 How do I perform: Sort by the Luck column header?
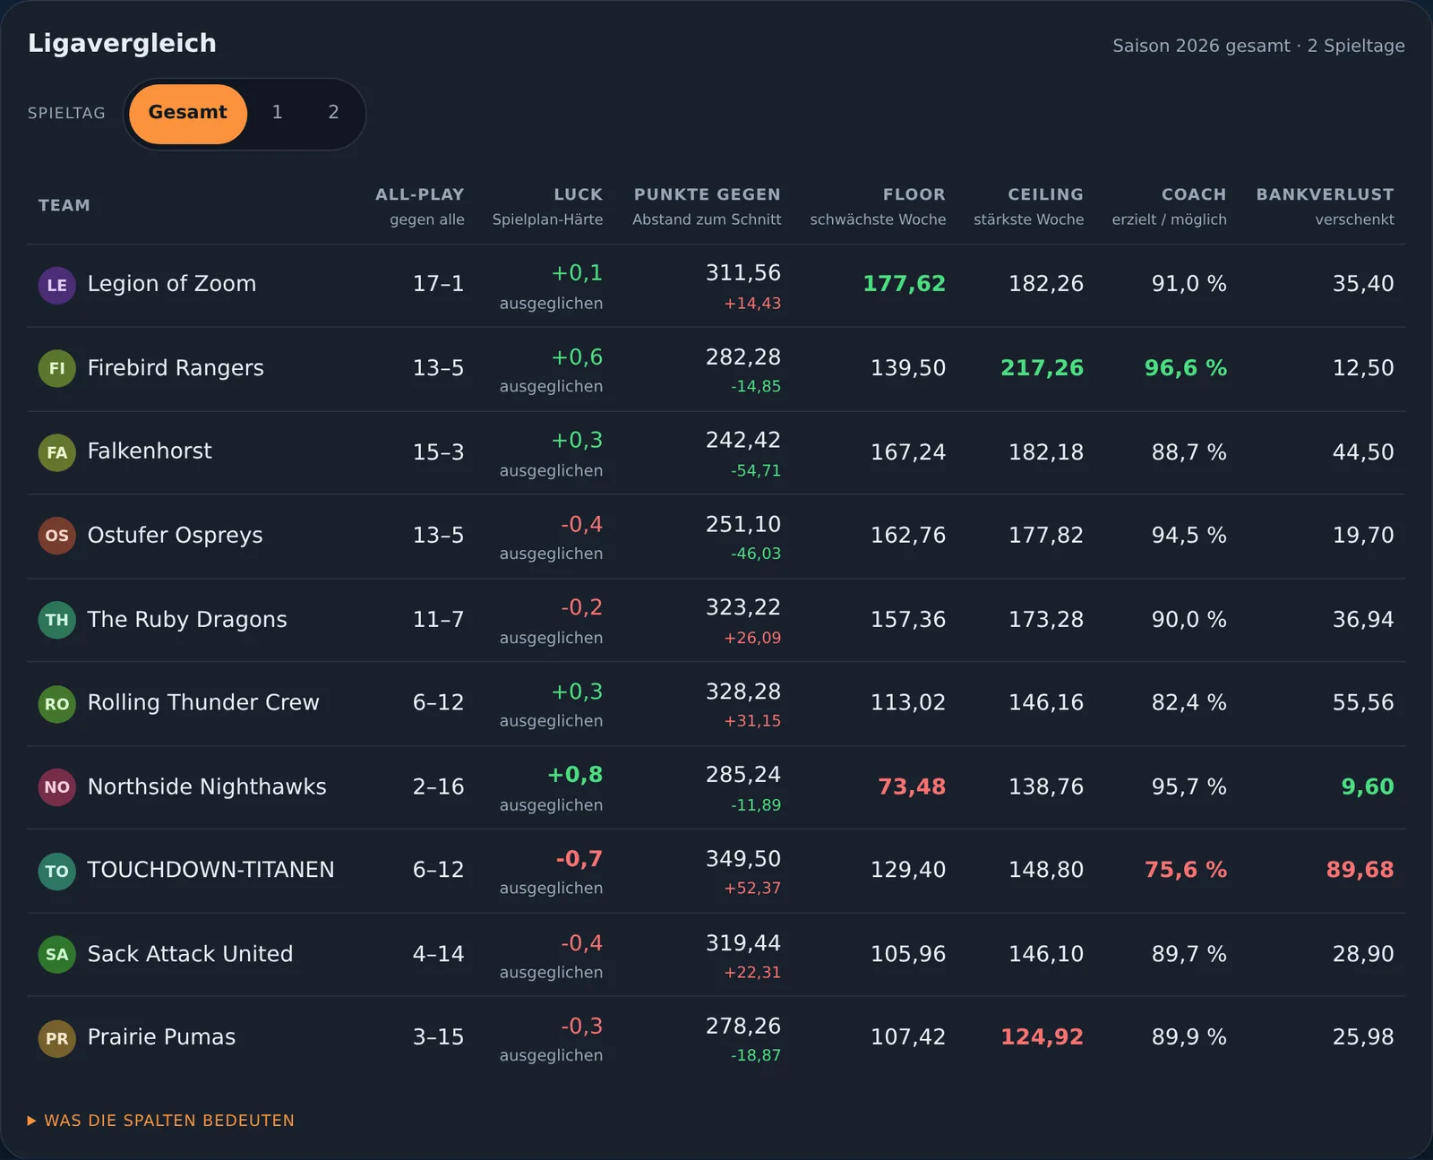tap(547, 206)
